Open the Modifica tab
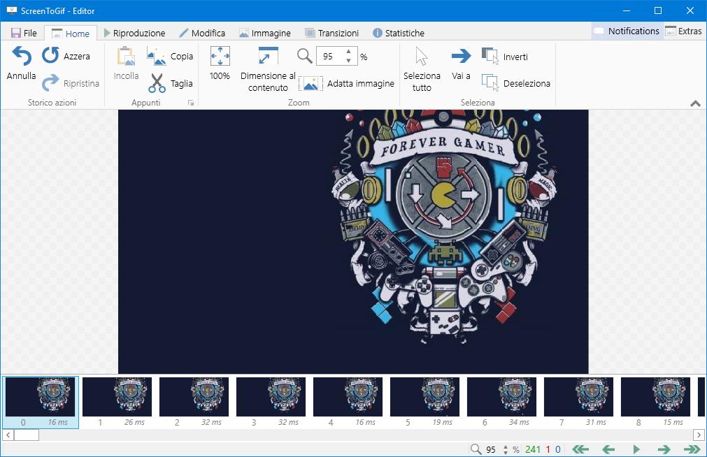 pos(202,33)
